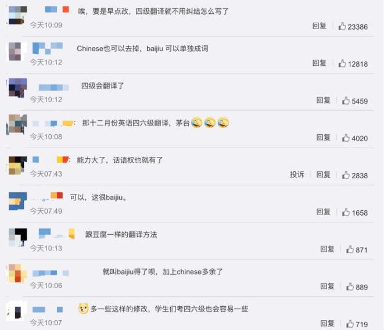Like the last comment with 719 likes
384x330 pixels.
[x=350, y=324]
